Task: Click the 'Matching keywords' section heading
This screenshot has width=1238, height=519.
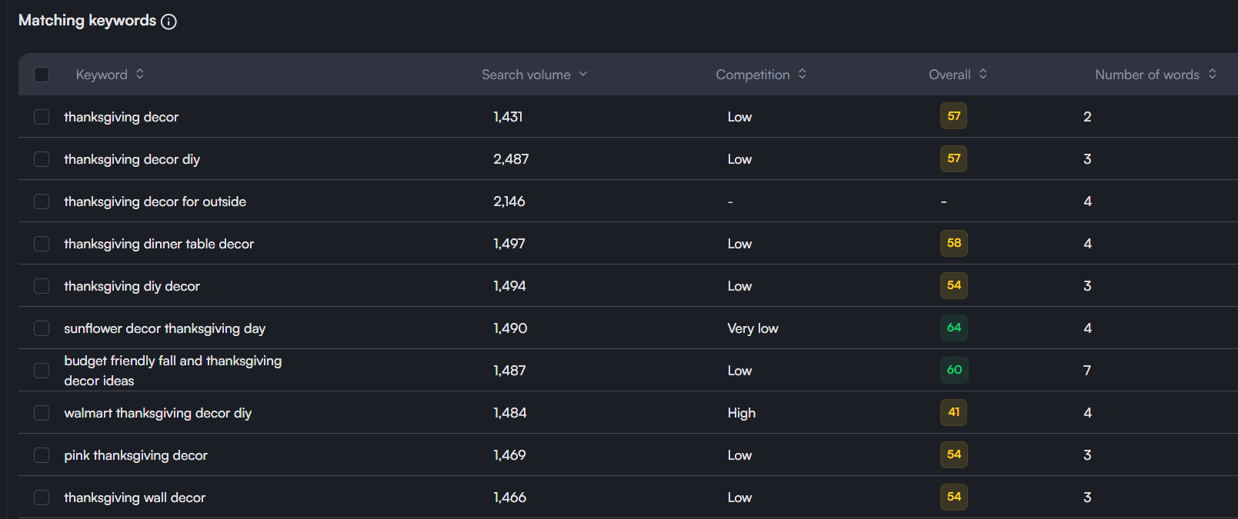Action: pos(87,21)
